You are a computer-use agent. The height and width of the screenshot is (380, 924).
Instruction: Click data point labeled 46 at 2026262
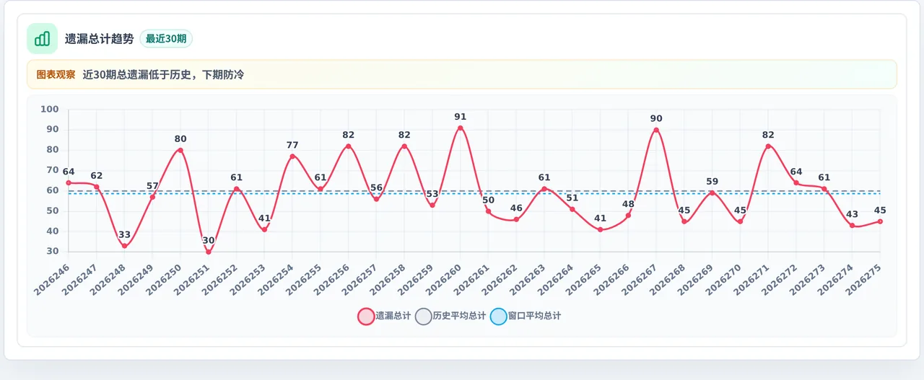click(516, 219)
